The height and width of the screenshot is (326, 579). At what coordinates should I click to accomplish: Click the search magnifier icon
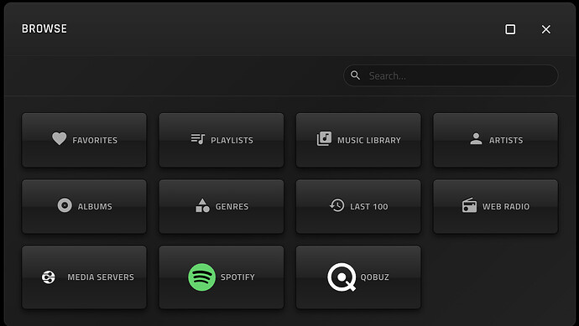[355, 75]
